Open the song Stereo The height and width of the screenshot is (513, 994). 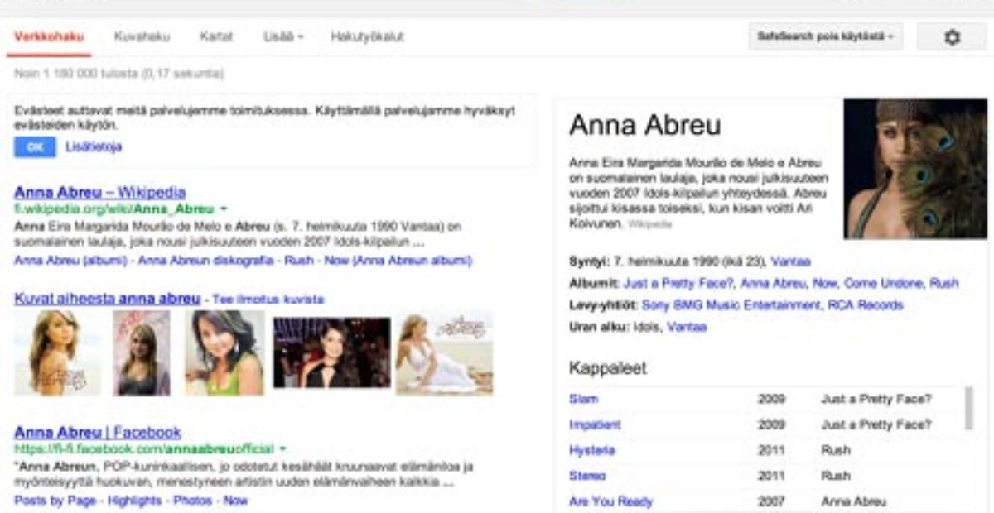(587, 476)
